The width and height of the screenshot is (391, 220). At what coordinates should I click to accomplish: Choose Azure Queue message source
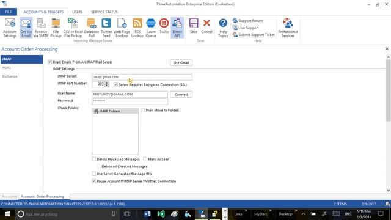pos(151,28)
